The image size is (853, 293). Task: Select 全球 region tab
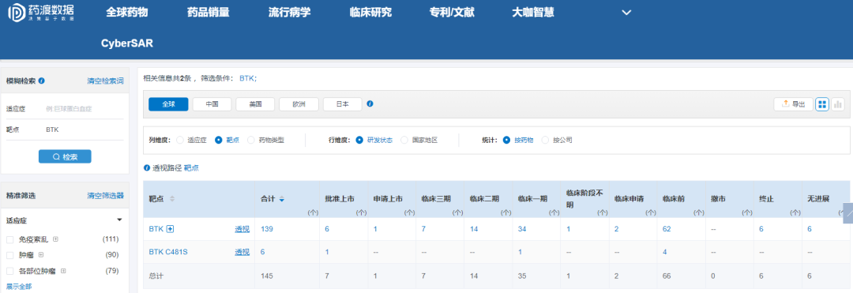click(x=168, y=103)
